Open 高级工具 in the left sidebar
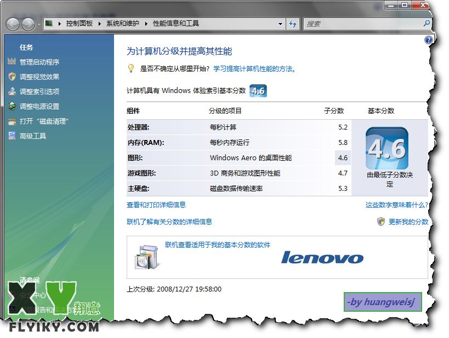The image size is (449, 338). coord(33,136)
